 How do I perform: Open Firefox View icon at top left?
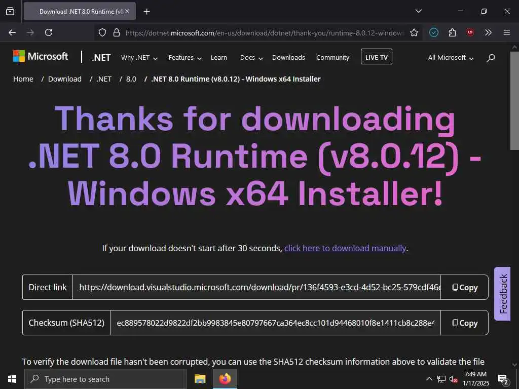pyautogui.click(x=10, y=11)
